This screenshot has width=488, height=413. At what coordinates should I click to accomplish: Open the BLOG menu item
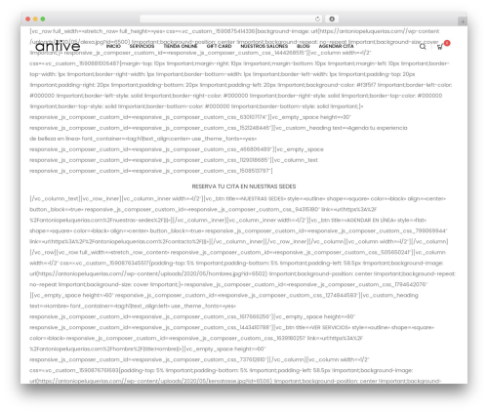(304, 46)
